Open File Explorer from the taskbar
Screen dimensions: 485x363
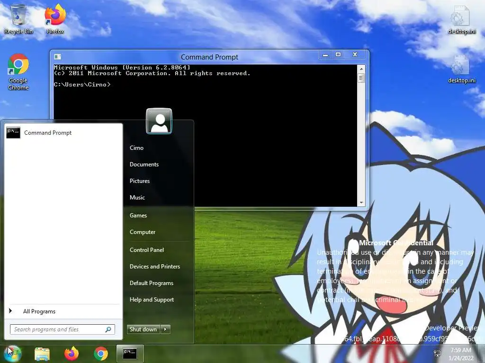(x=42, y=354)
